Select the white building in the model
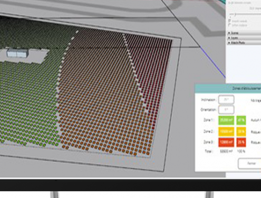The width and height of the screenshot is (261, 198). (x=17, y=53)
